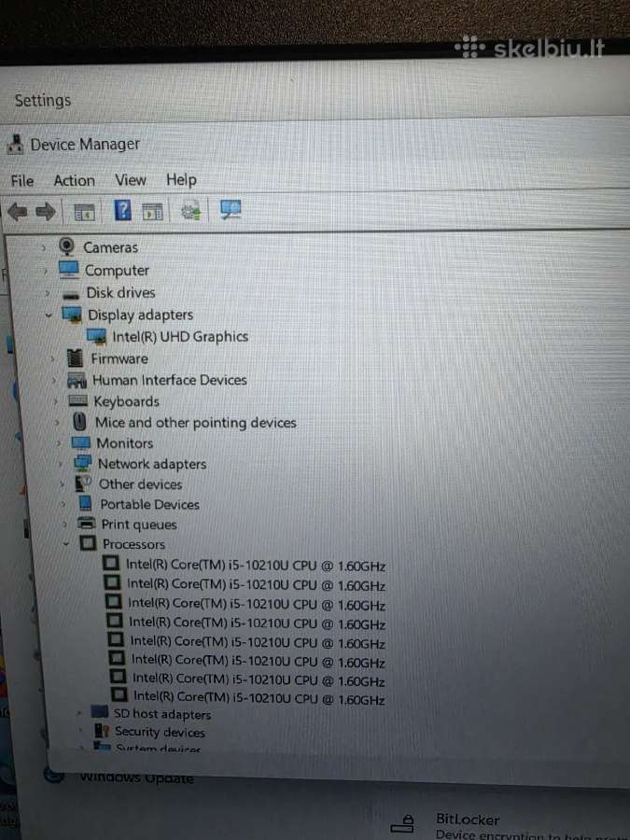Click the Device Manager title bar icon

coord(16,144)
